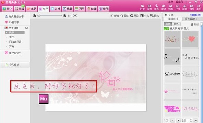203x123 pixels.
Task: Select the 忧伤 template category
Action: 12,37
